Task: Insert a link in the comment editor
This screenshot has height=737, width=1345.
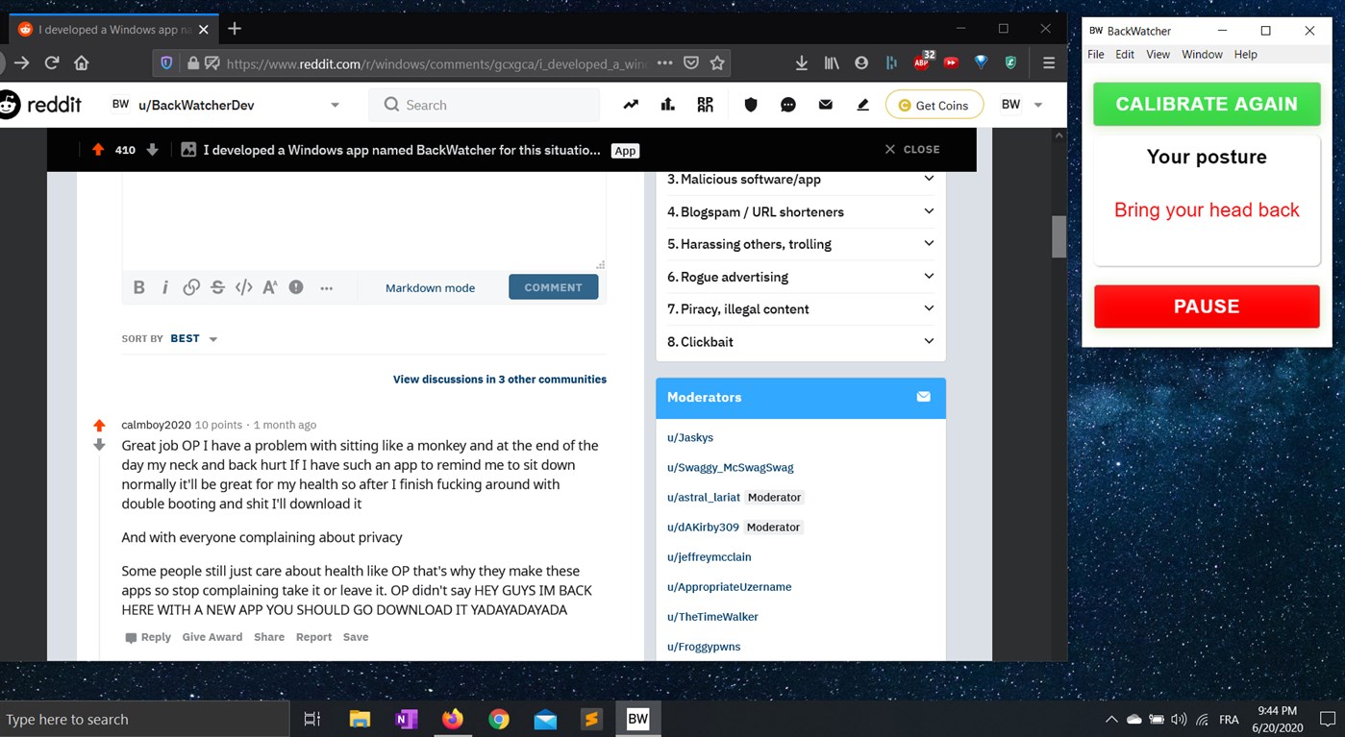Action: coord(190,286)
